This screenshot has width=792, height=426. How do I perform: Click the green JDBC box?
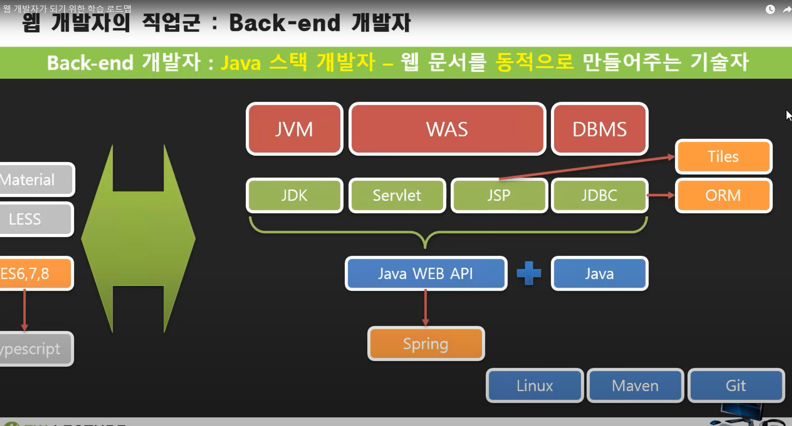[599, 195]
